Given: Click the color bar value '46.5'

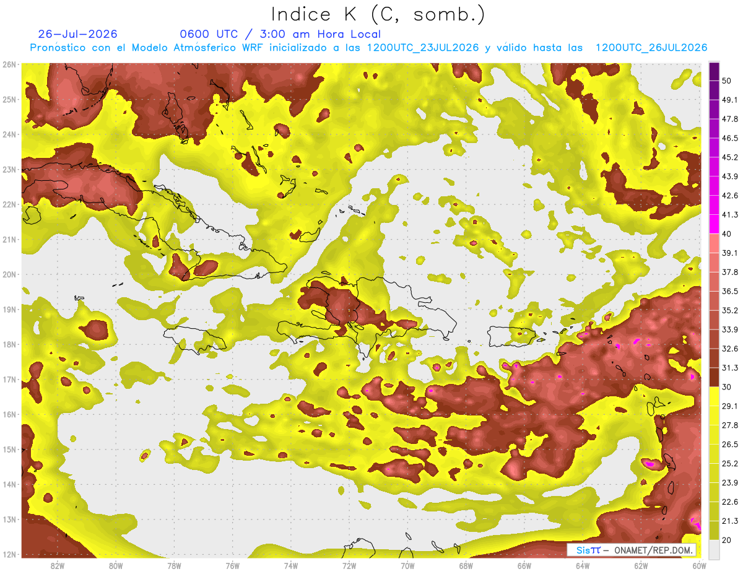Looking at the screenshot, I should pos(730,138).
